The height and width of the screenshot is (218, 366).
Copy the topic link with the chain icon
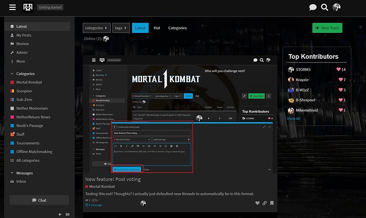click(x=265, y=203)
